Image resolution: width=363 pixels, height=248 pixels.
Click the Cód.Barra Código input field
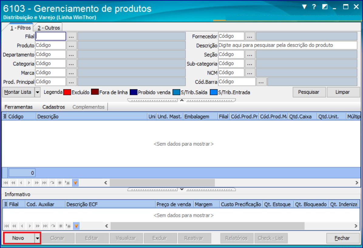click(237, 82)
